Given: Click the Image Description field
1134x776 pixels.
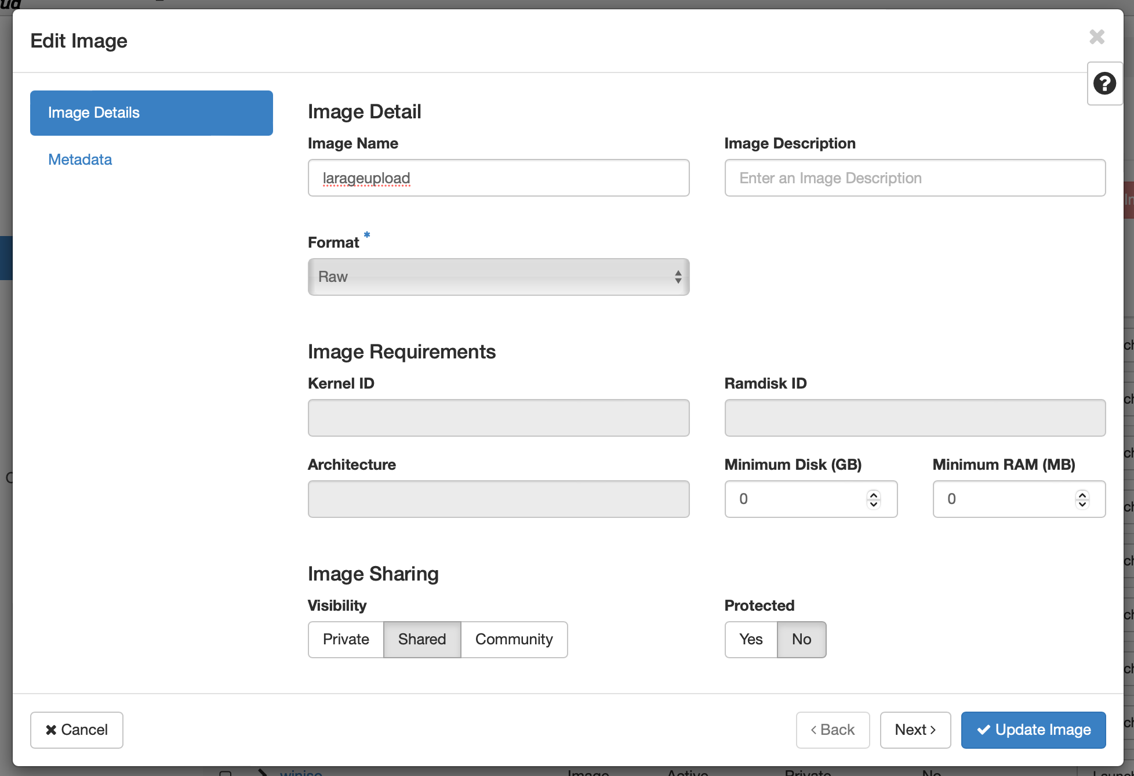Looking at the screenshot, I should pyautogui.click(x=915, y=178).
